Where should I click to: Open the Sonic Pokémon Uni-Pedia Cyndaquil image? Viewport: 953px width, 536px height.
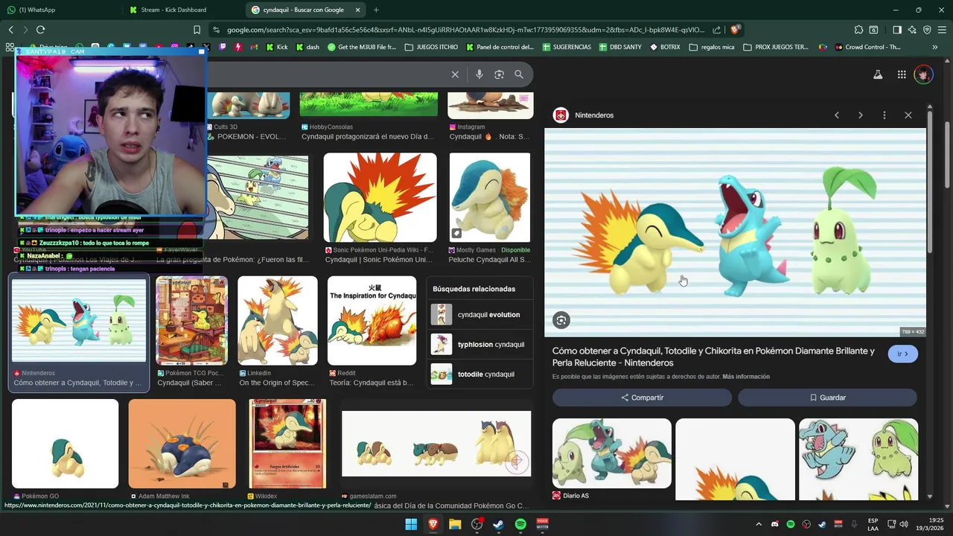(x=380, y=198)
